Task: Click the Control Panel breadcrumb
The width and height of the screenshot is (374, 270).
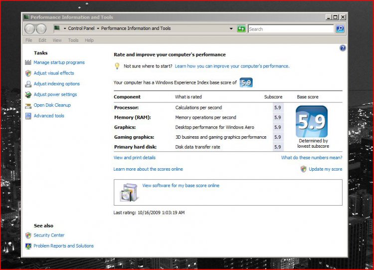Action: pyautogui.click(x=81, y=28)
